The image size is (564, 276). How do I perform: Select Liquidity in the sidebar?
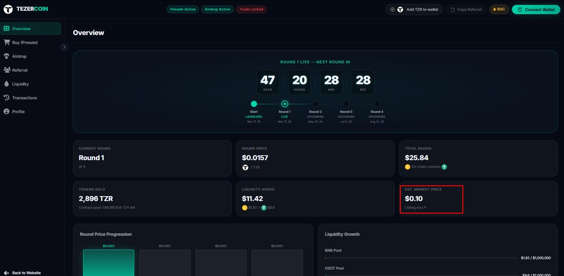point(31,84)
